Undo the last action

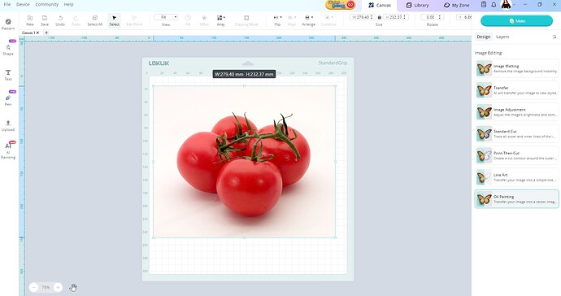click(60, 20)
